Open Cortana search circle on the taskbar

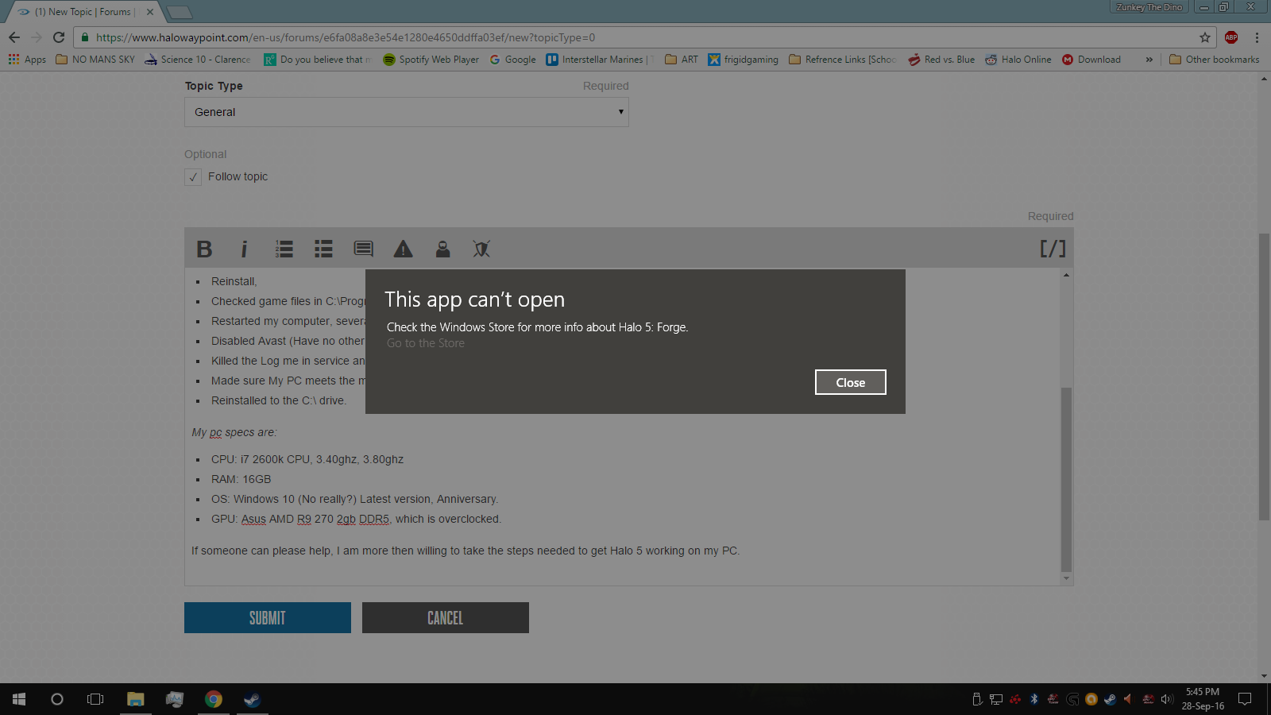(57, 699)
